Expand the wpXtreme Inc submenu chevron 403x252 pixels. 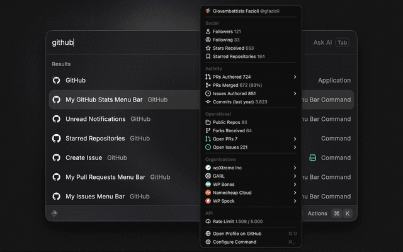point(295,168)
